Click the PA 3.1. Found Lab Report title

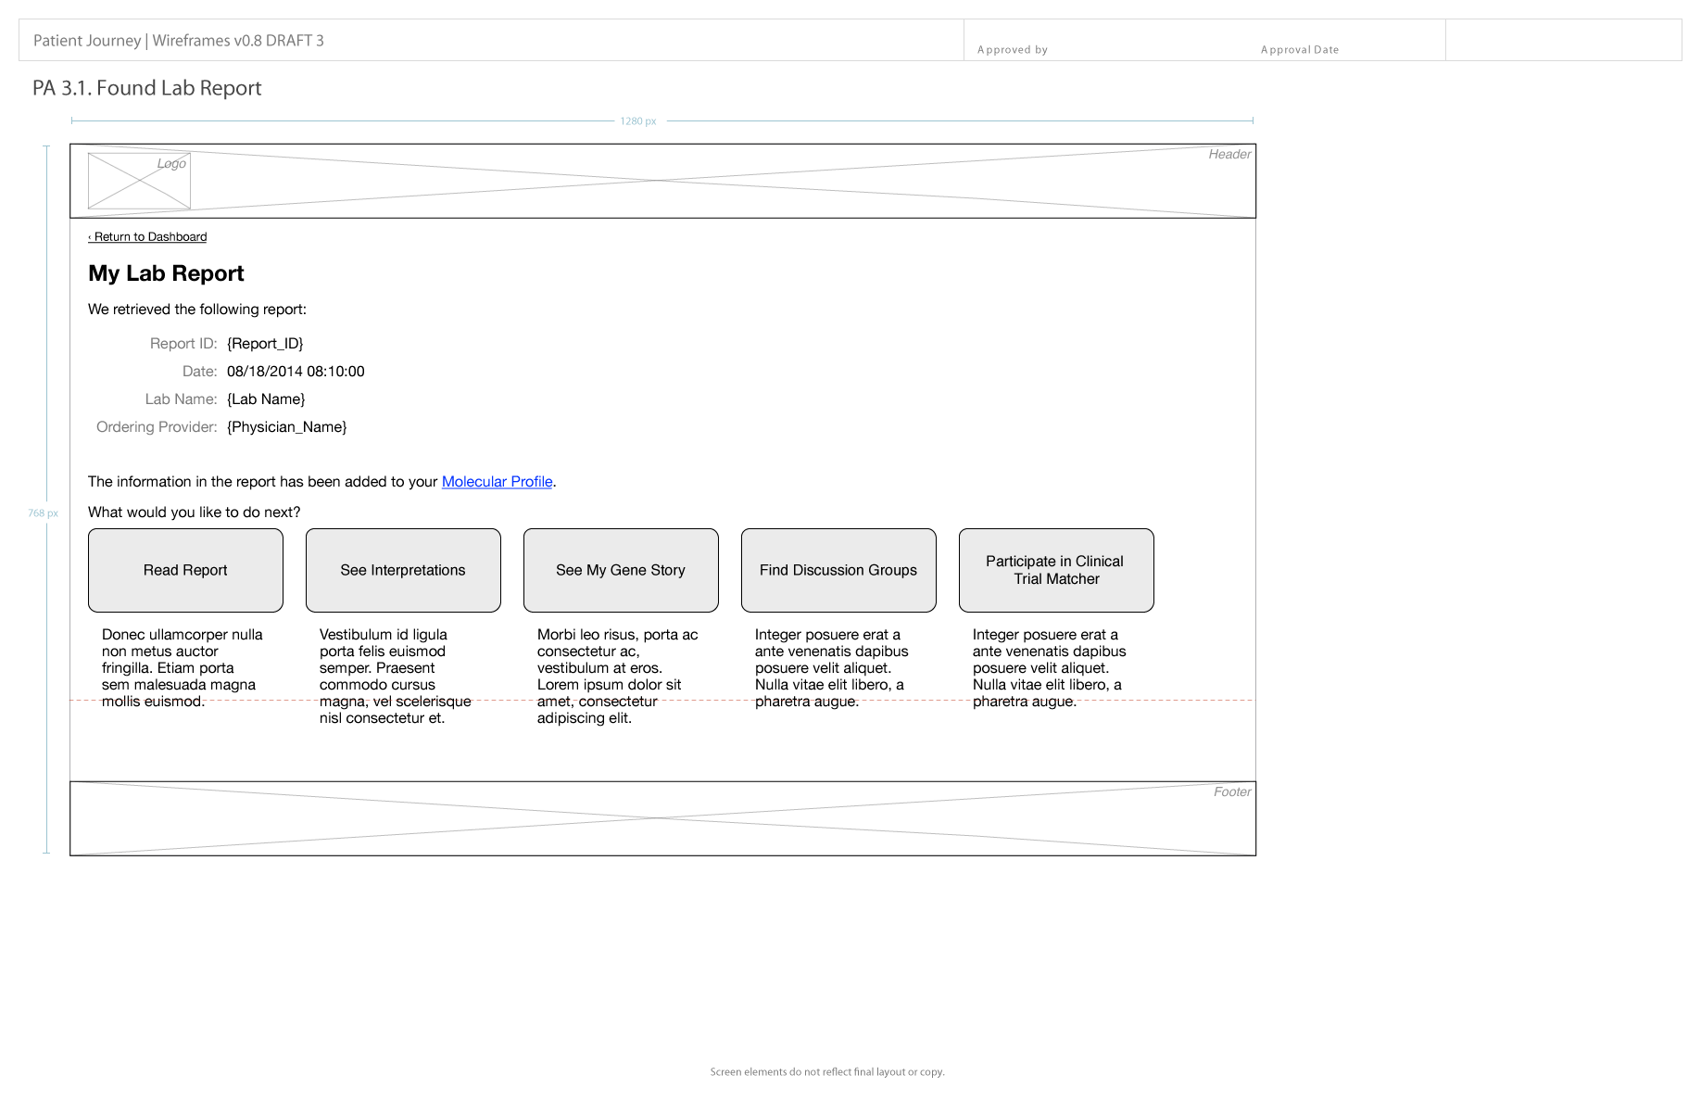coord(147,88)
